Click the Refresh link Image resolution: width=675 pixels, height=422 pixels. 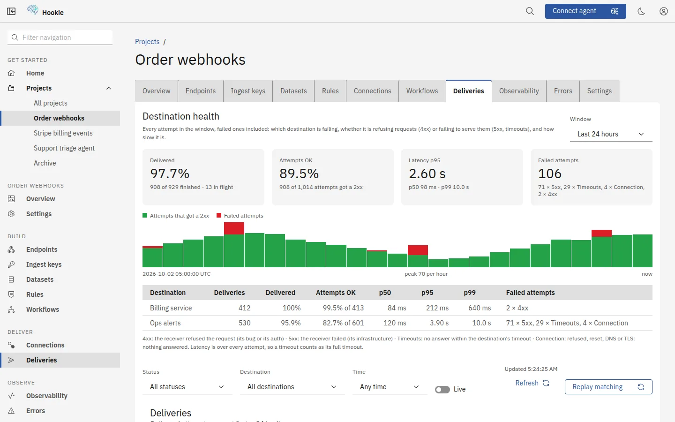[532, 383]
